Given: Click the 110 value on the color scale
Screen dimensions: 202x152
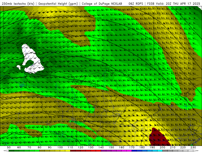Looking at the screenshot, I should tap(70, 147).
